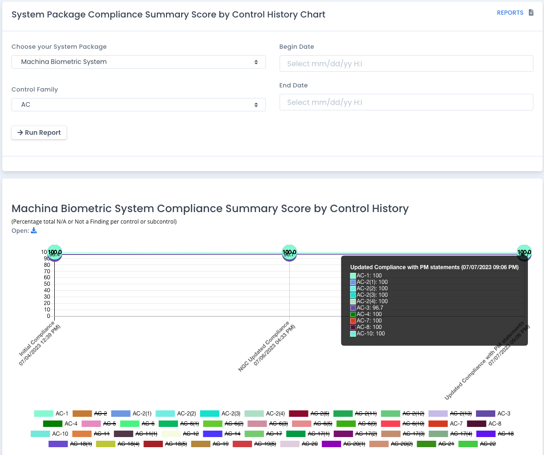Viewport: 544px width, 455px height.
Task: Select the AC-20(1) legend entry
Action: [x=344, y=443]
